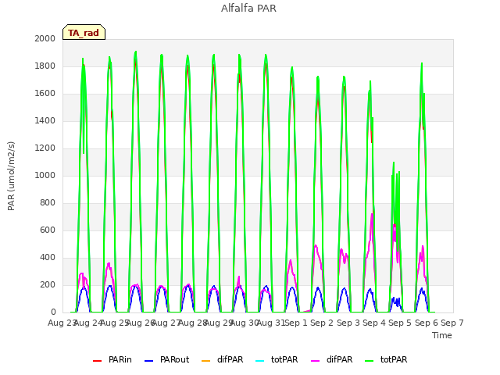Click the green totPAR legend swatch
This screenshot has width=500, height=375.
[369, 361]
